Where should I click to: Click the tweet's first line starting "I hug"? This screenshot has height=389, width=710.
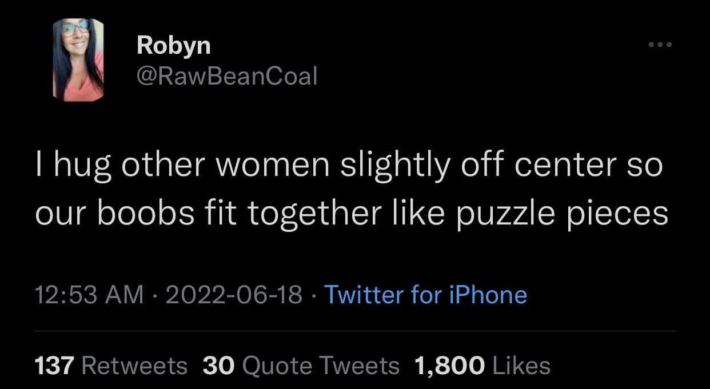pos(349,165)
